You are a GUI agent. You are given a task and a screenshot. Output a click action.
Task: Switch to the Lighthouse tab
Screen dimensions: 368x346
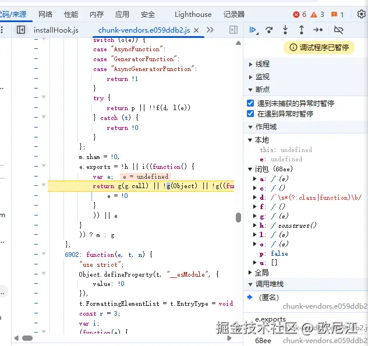pos(193,15)
